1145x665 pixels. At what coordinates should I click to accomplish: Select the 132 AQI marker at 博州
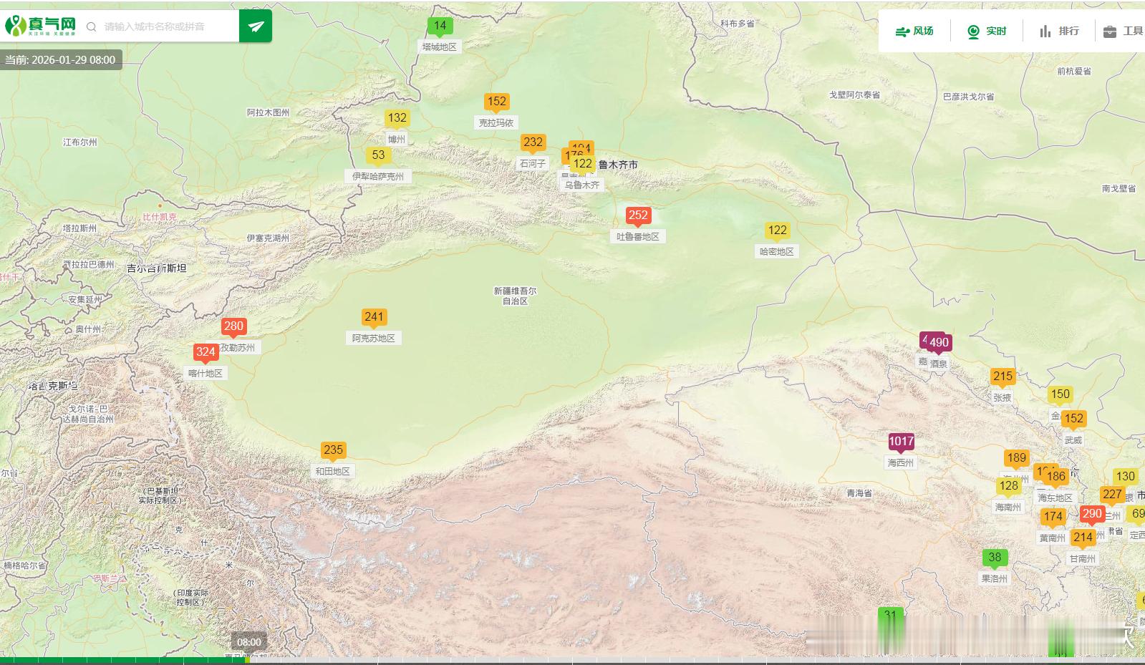point(397,118)
